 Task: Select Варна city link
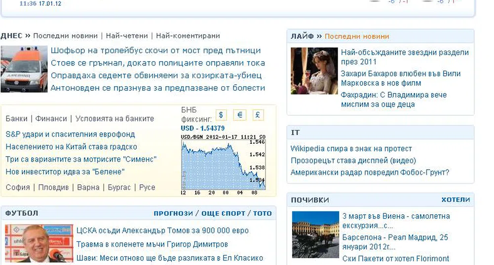click(x=88, y=187)
